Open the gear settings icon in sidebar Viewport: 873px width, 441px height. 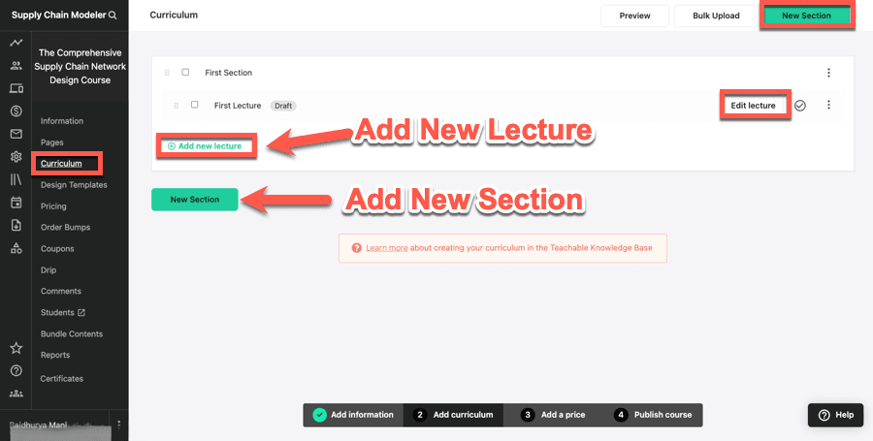click(x=16, y=157)
